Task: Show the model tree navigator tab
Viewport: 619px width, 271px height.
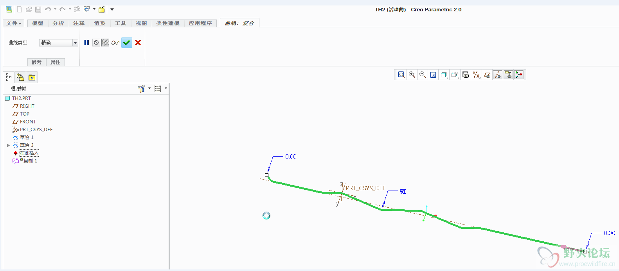Action: 9,77
